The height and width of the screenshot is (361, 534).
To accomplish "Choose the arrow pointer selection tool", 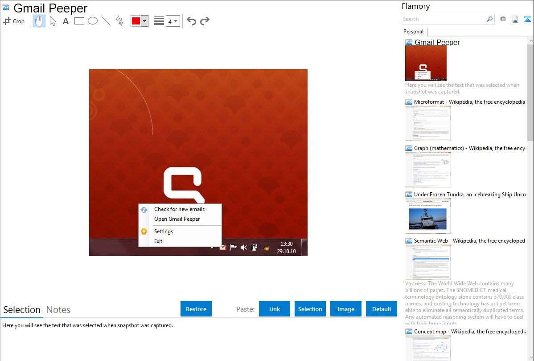I will click(x=53, y=21).
